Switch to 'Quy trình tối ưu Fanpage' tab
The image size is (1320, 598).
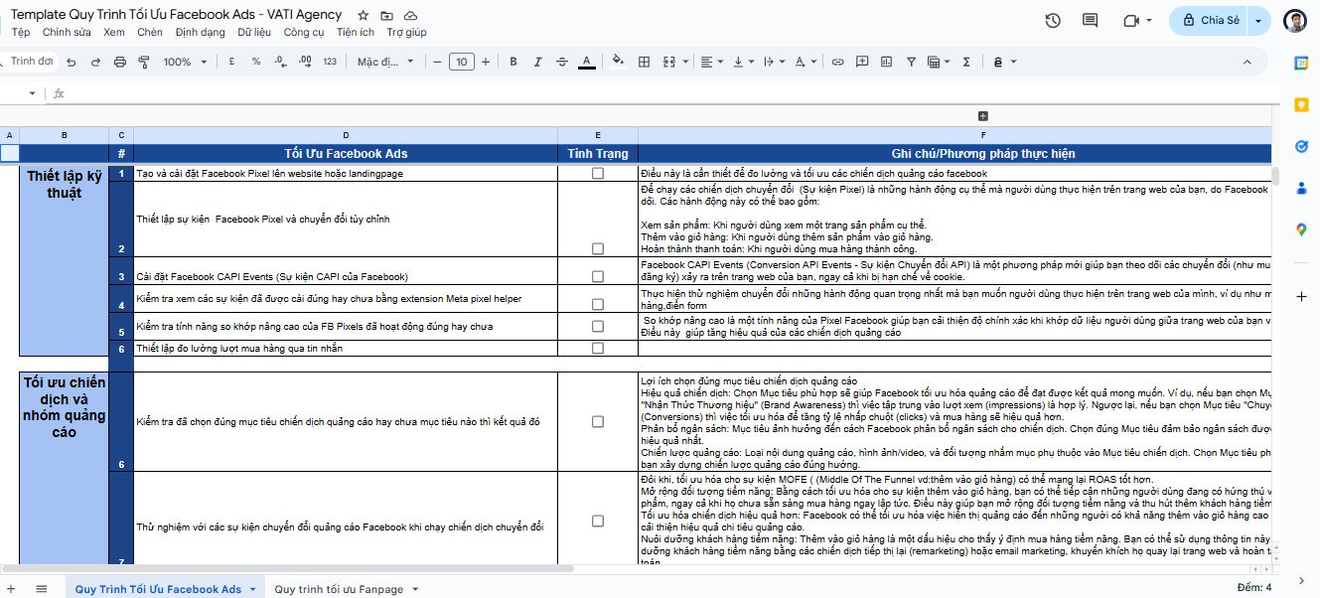coord(340,589)
